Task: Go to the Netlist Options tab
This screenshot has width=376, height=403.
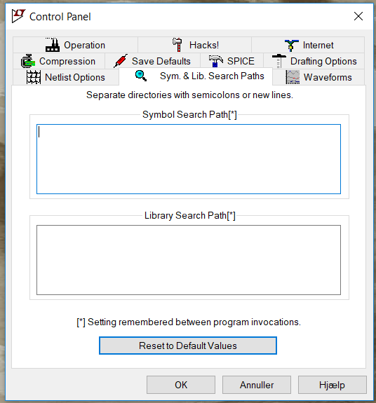Action: (66, 77)
